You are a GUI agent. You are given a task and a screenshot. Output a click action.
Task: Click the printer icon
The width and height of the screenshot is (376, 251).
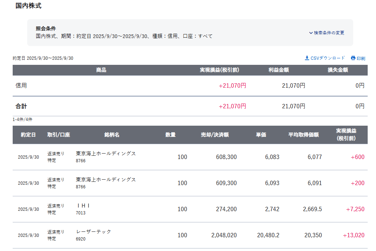[x=353, y=58]
